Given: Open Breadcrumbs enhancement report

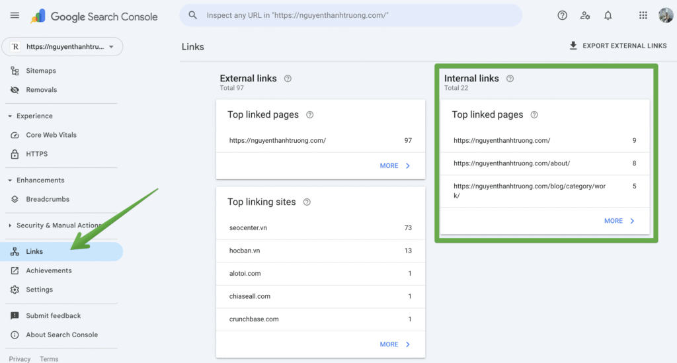Looking at the screenshot, I should [x=47, y=199].
